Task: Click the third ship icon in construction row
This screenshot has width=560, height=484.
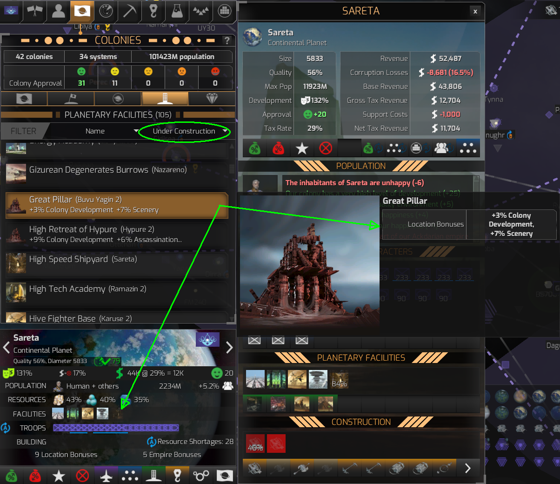Action: [302, 468]
